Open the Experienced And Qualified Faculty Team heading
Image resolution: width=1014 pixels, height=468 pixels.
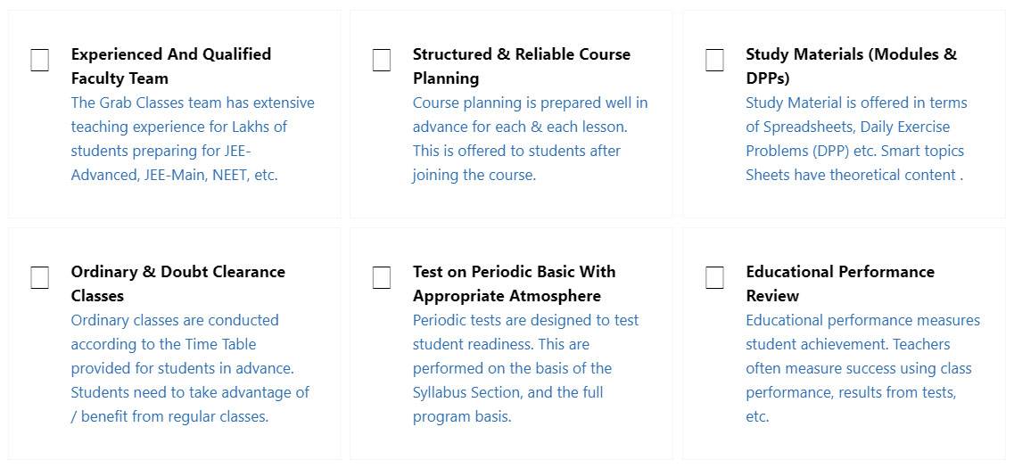point(170,66)
